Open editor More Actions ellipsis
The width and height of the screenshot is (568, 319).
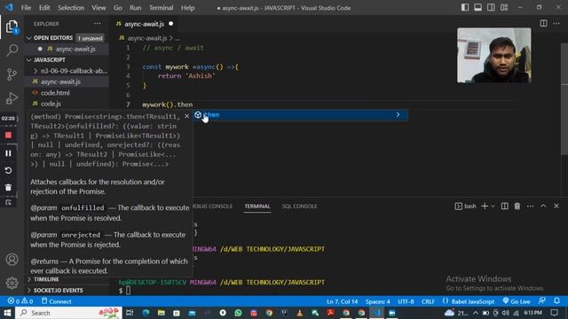[x=556, y=24]
